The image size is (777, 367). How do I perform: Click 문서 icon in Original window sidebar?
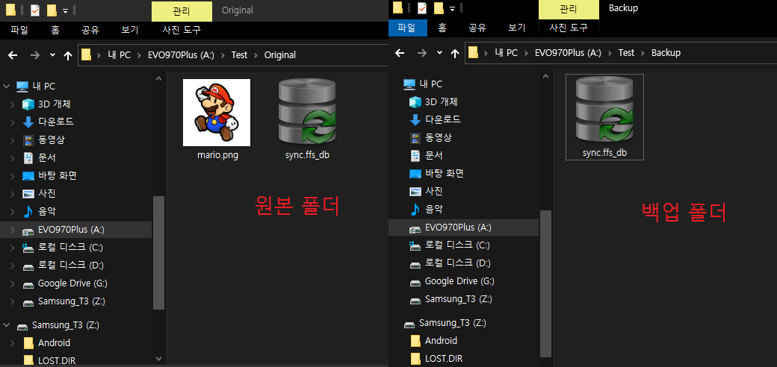28,158
